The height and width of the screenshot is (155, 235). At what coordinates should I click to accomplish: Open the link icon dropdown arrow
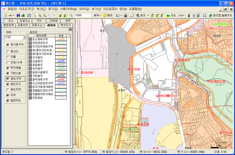click(x=14, y=15)
